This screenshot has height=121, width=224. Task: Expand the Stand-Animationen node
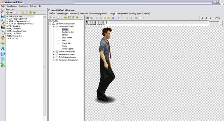[53, 52]
